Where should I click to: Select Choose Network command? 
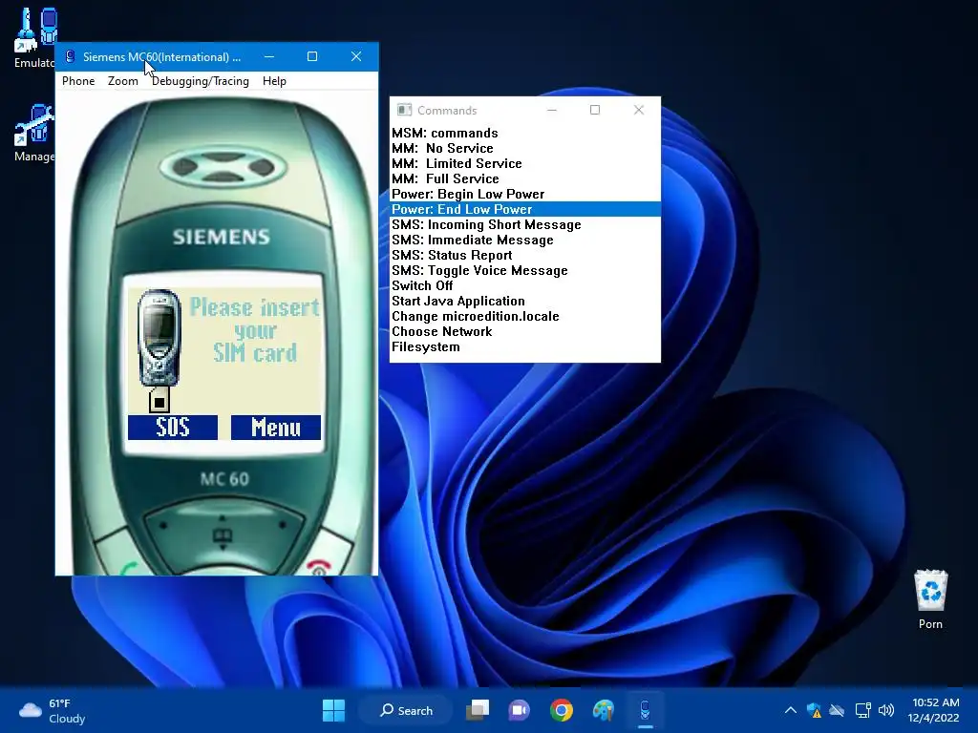[525, 331]
